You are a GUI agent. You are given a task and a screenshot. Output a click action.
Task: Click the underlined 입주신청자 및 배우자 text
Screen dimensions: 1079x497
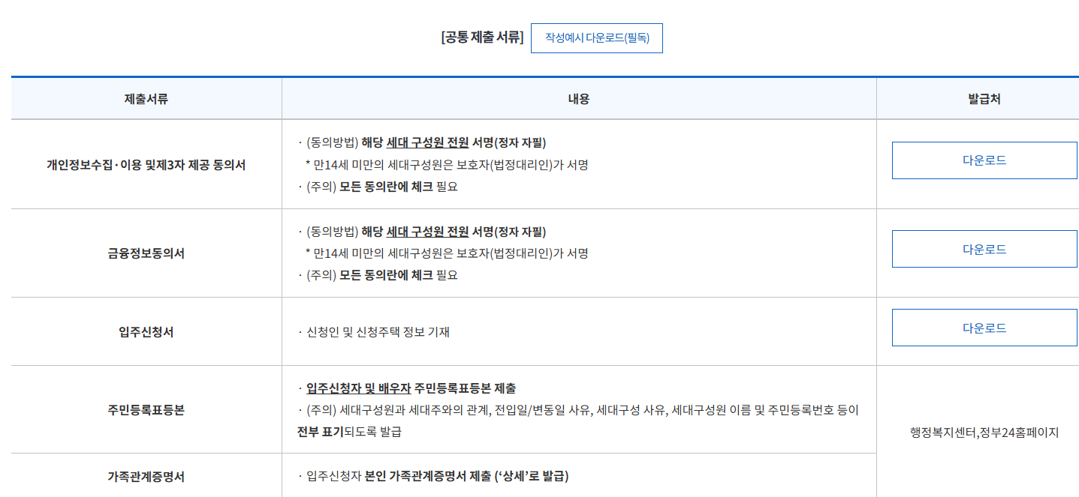359,388
